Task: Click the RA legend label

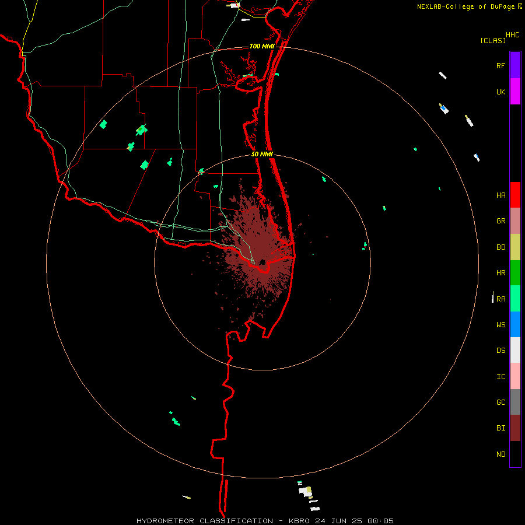Action: [501, 299]
